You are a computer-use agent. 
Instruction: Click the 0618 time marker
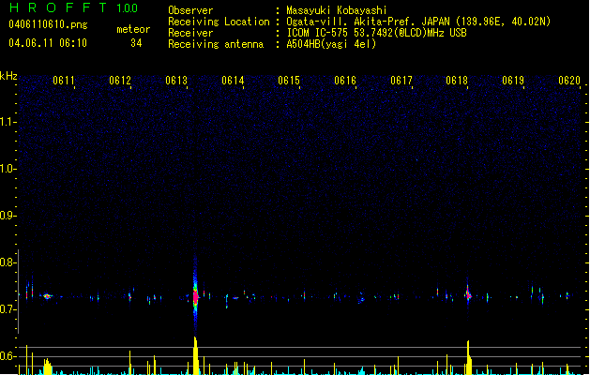(457, 81)
